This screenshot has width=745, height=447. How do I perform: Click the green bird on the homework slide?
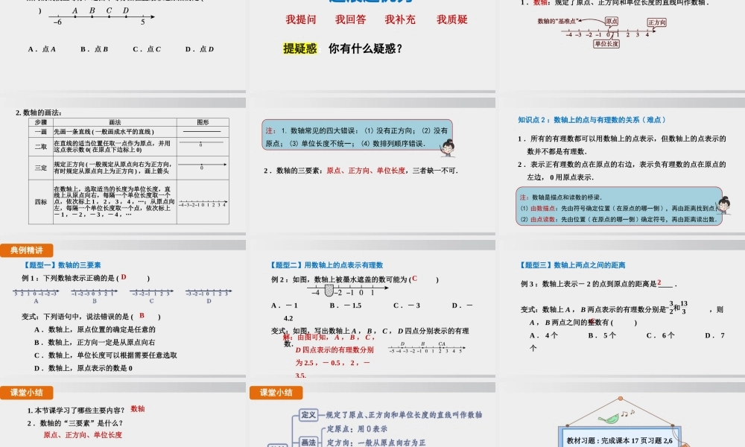(x=609, y=419)
